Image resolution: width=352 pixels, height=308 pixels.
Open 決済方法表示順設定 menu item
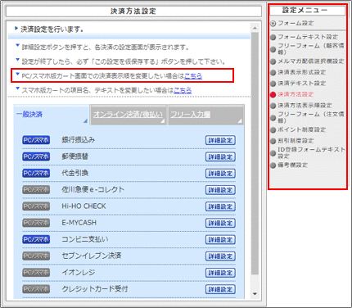pos(301,106)
